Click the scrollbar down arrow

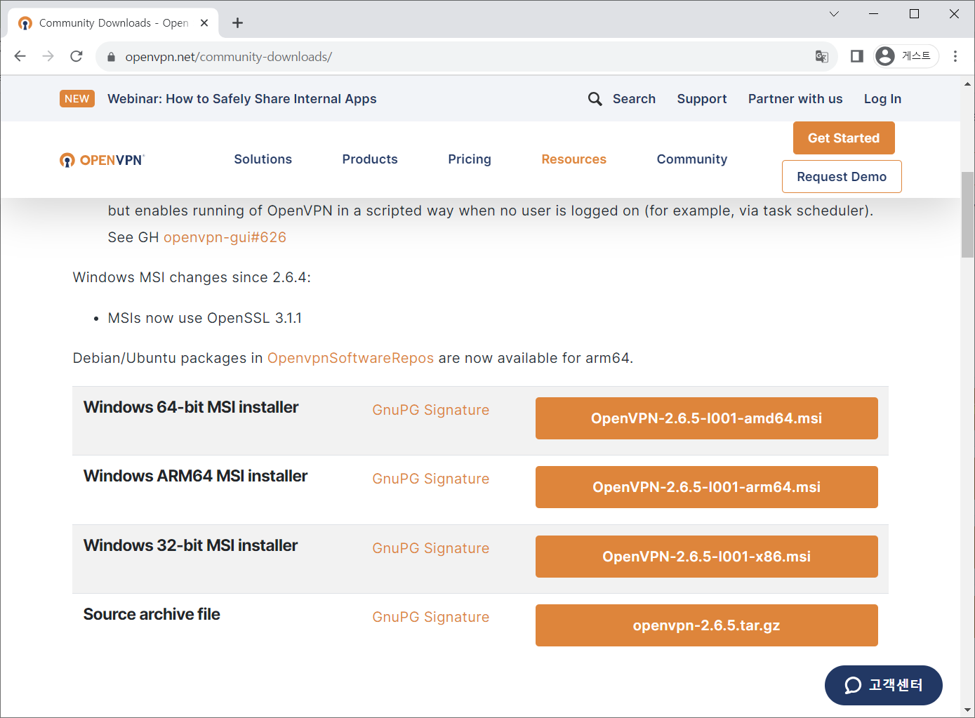(968, 710)
